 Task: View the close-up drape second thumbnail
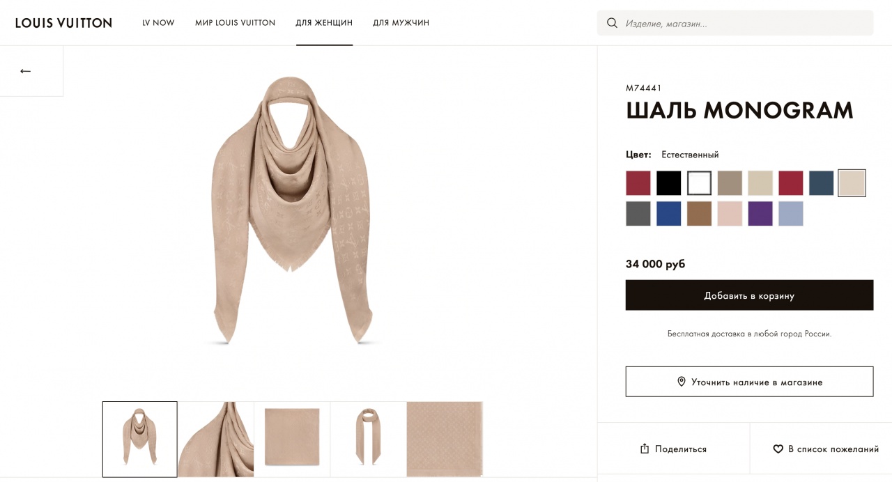coord(216,439)
